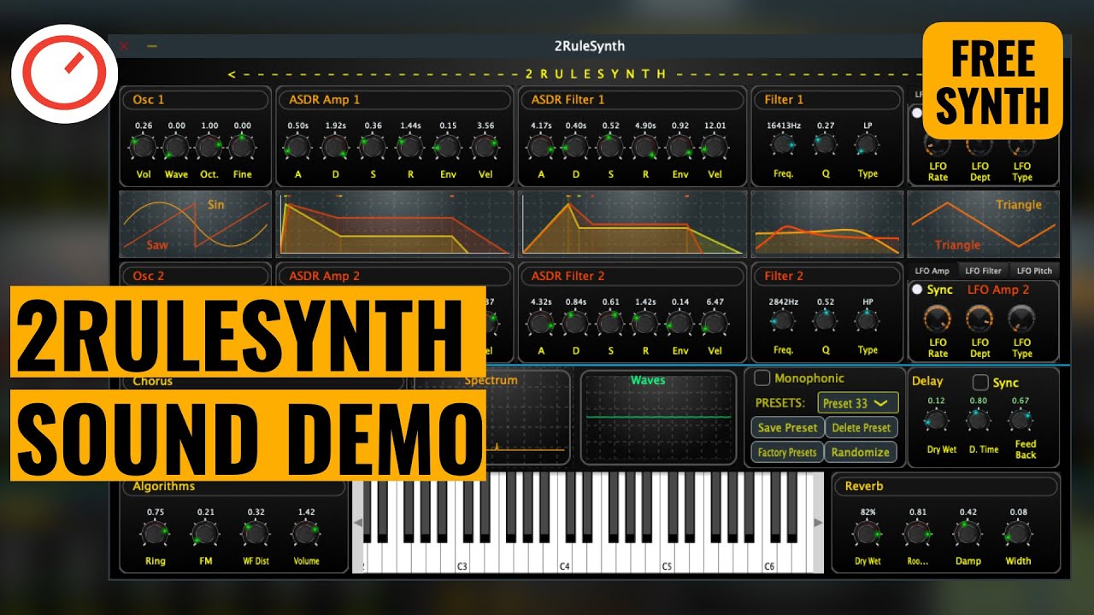Image resolution: width=1094 pixels, height=615 pixels.
Task: Click the Filter 1 Type knob set to LP
Action: pyautogui.click(x=868, y=146)
